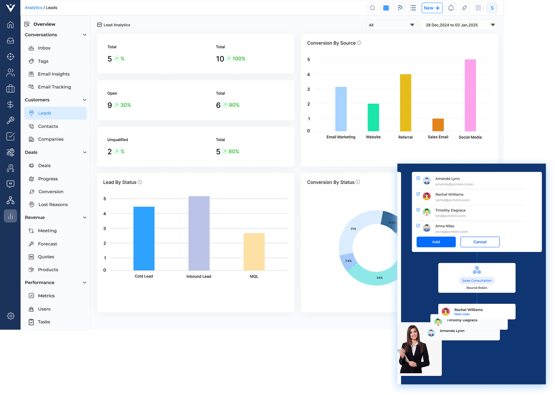
Task: Collapse the Conversations section
Action: click(x=84, y=35)
